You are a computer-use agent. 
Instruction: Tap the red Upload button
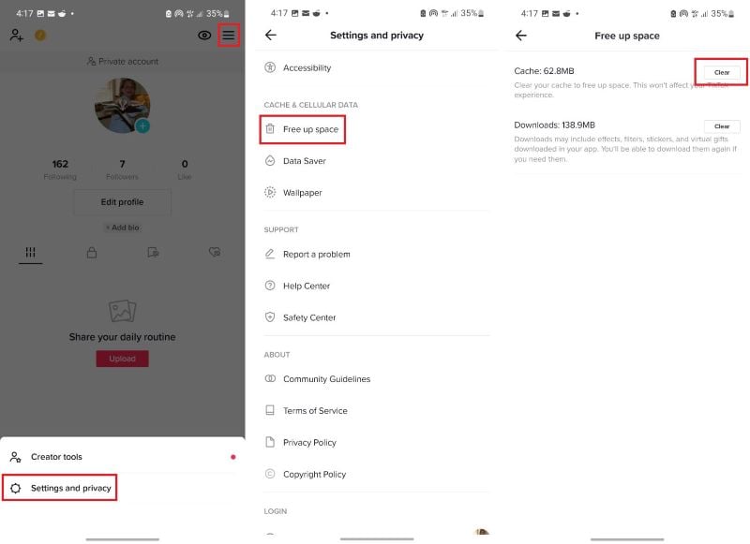123,359
